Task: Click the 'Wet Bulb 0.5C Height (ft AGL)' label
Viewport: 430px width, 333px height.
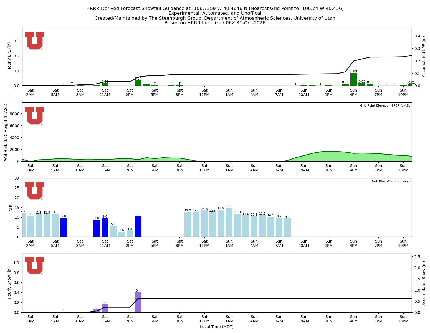Action: [6, 132]
